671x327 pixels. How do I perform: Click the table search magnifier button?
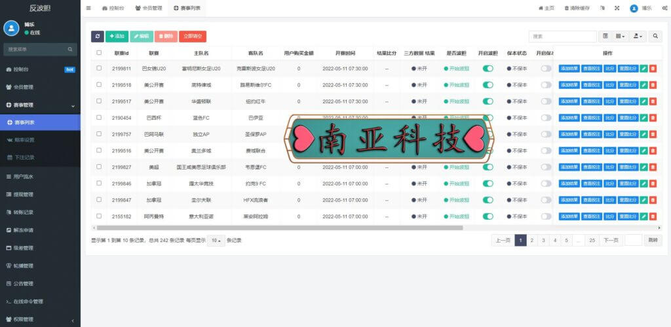(655, 37)
